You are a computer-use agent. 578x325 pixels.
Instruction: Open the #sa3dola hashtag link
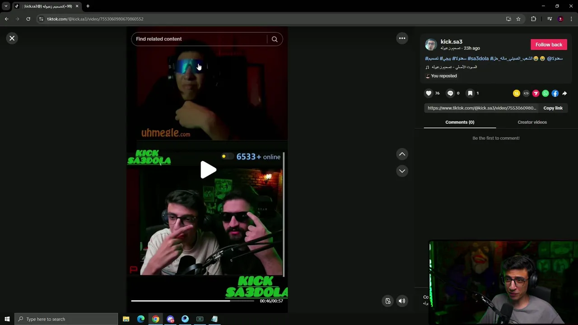(x=478, y=59)
